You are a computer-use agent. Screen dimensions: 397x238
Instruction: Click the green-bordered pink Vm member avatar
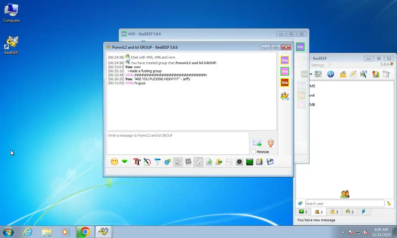coord(285,71)
